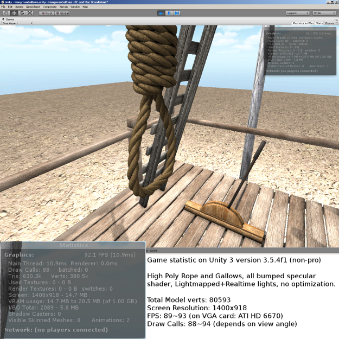Click the text 'Screen Resolution: 1400x918'
339x339 pixels.
click(x=197, y=308)
